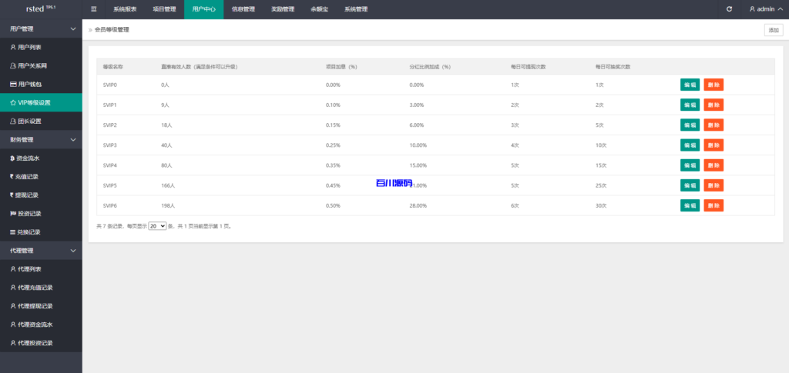Click 编辑 for the SVIP1 row
The height and width of the screenshot is (373, 789).
pyautogui.click(x=690, y=105)
